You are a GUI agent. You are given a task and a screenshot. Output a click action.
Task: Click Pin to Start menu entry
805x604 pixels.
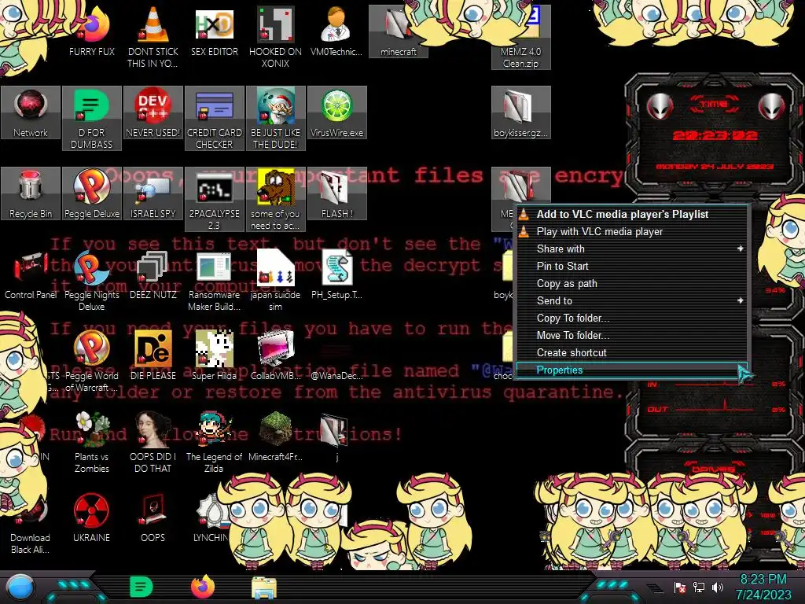pos(631,266)
